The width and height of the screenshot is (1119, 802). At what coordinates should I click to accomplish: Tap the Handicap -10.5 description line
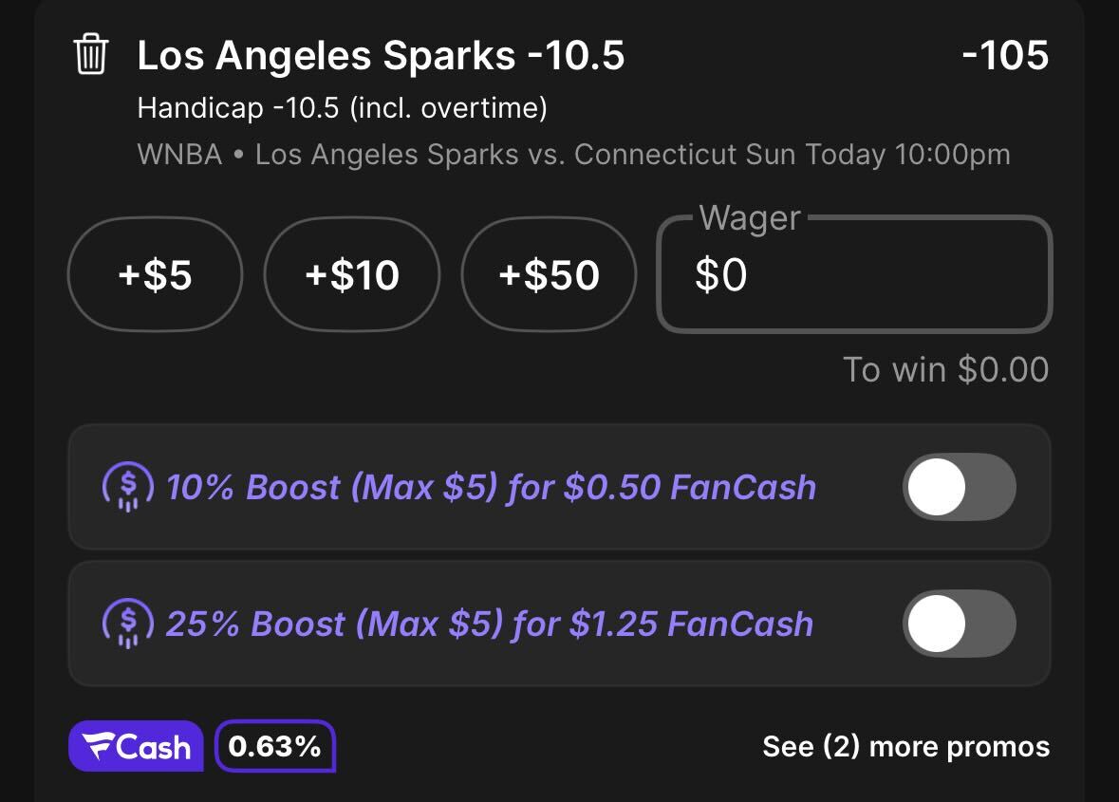pyautogui.click(x=342, y=108)
